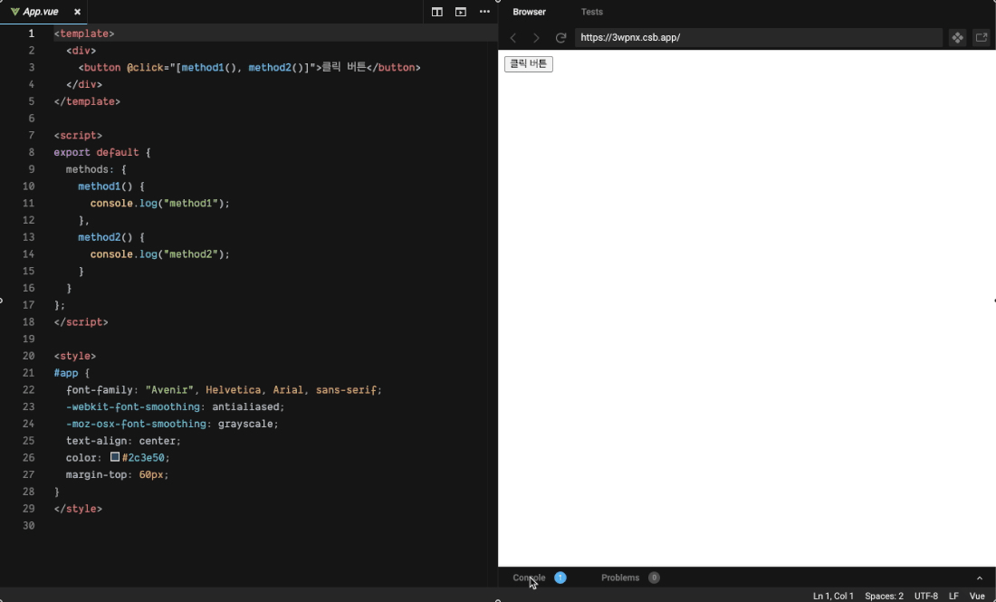
Task: Click the #2c3e50 color swatch
Action: tap(115, 457)
